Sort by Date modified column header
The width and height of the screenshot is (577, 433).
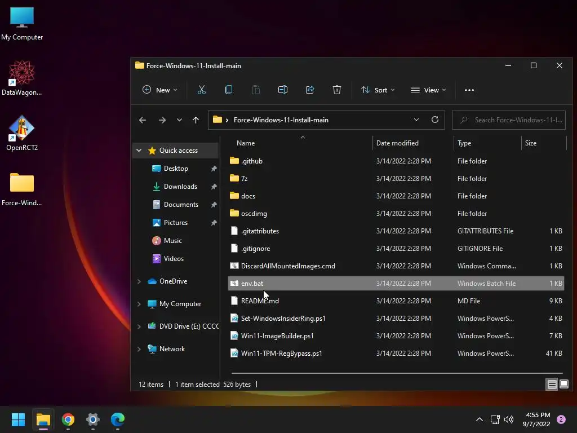[x=397, y=143]
